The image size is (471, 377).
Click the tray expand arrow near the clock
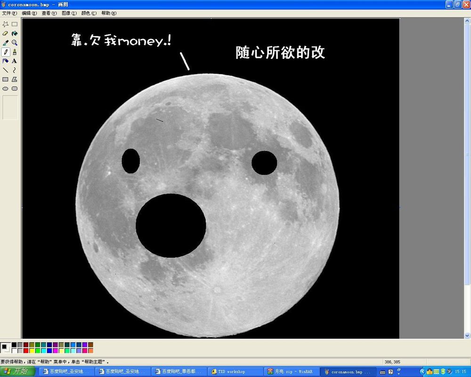422,372
